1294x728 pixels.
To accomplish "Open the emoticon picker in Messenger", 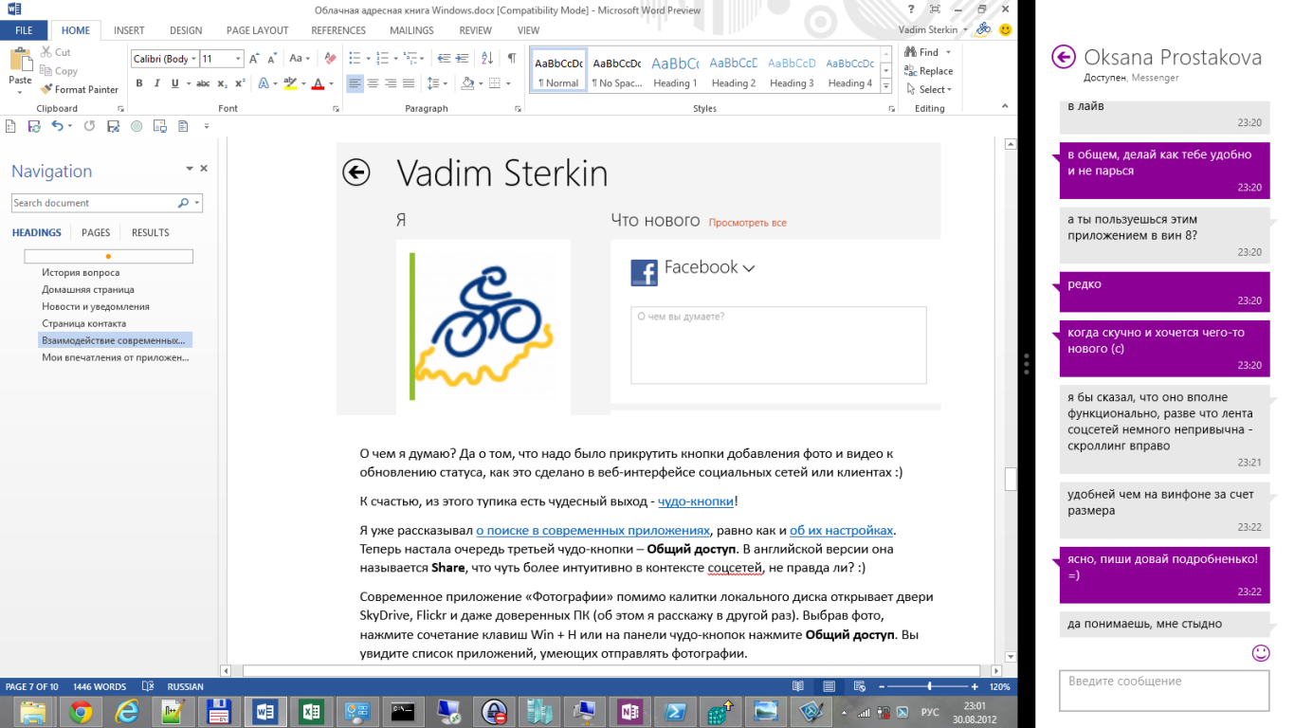I will click(1261, 652).
